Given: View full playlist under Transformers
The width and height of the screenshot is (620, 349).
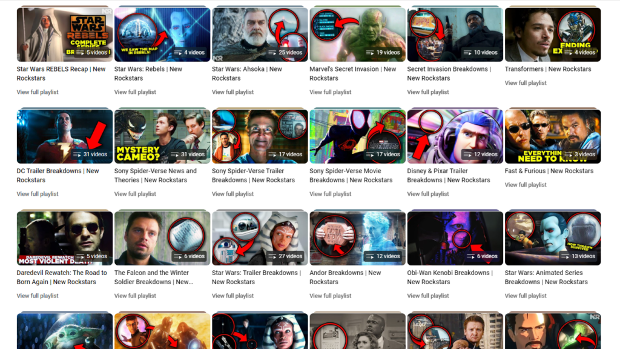Looking at the screenshot, I should point(526,83).
